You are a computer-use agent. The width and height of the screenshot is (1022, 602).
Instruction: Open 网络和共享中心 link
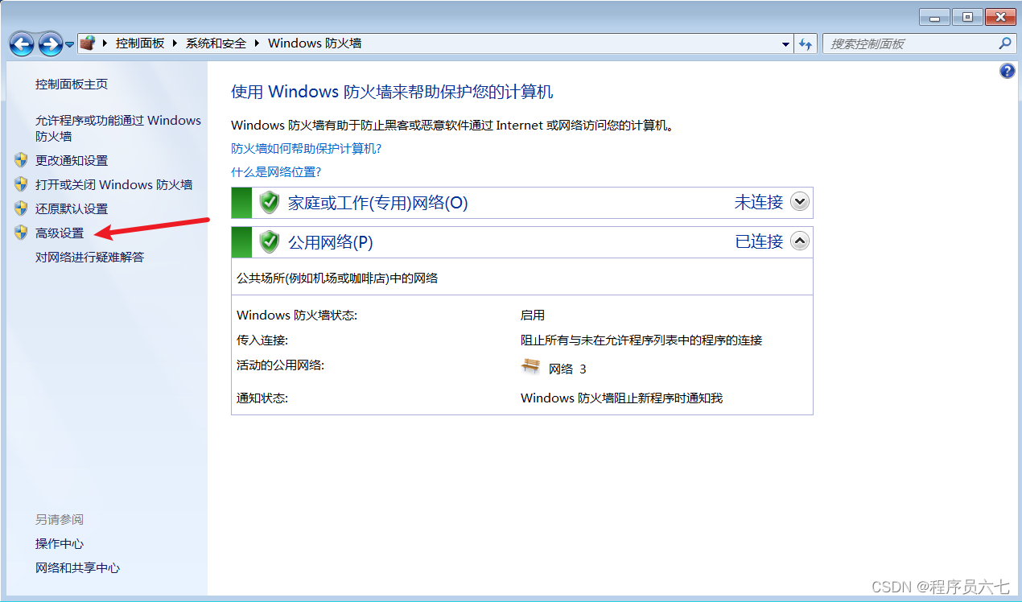(77, 567)
